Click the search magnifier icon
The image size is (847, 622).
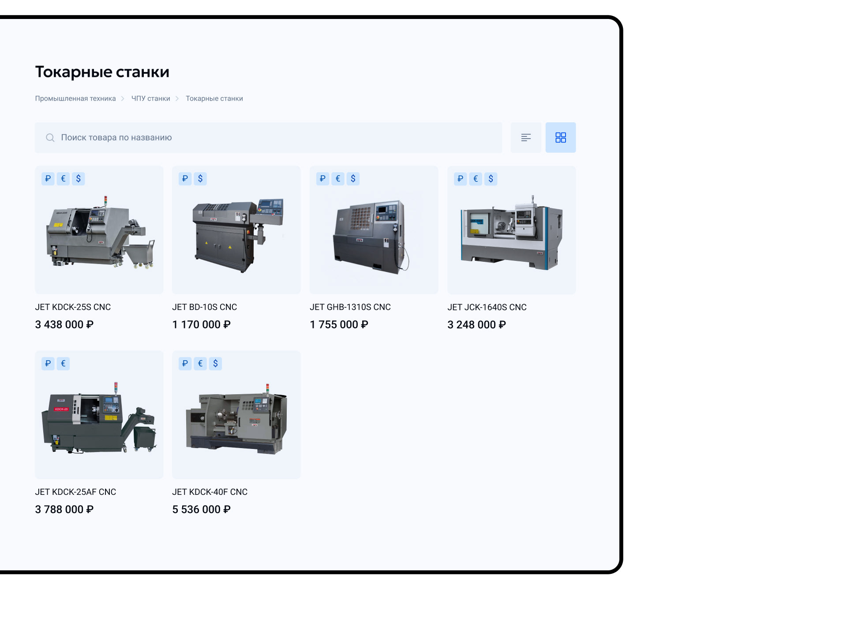(x=50, y=138)
